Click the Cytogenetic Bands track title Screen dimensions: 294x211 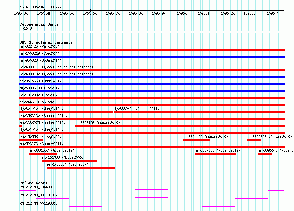pos(39,24)
